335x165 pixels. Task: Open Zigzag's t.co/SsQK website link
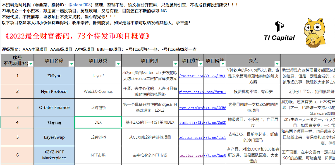[x=214, y=122]
